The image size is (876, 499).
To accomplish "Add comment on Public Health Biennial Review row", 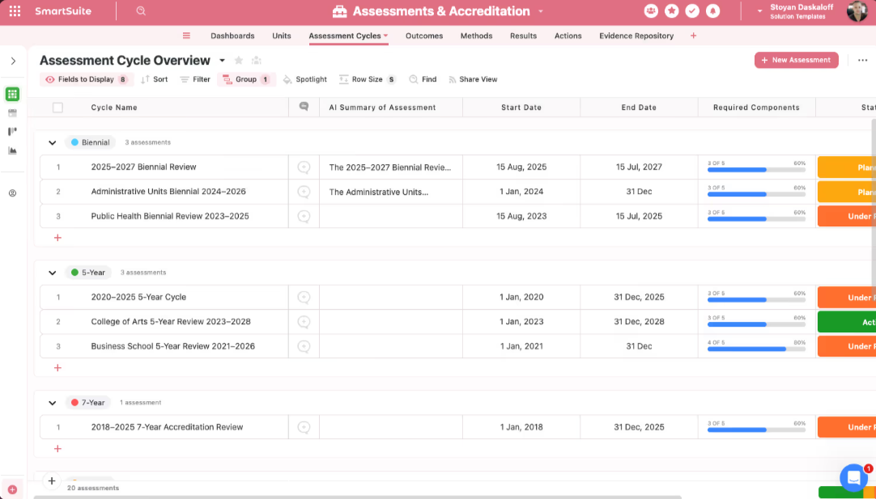I will click(304, 216).
